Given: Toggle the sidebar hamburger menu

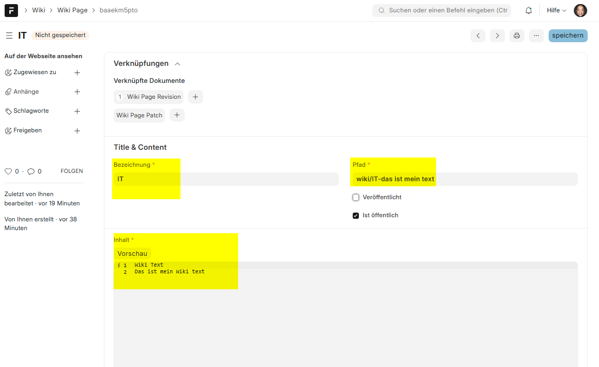Looking at the screenshot, I should click(x=9, y=36).
